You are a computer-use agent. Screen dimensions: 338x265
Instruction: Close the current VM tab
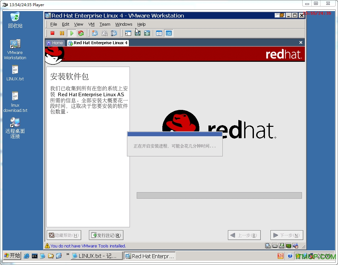tap(301, 43)
